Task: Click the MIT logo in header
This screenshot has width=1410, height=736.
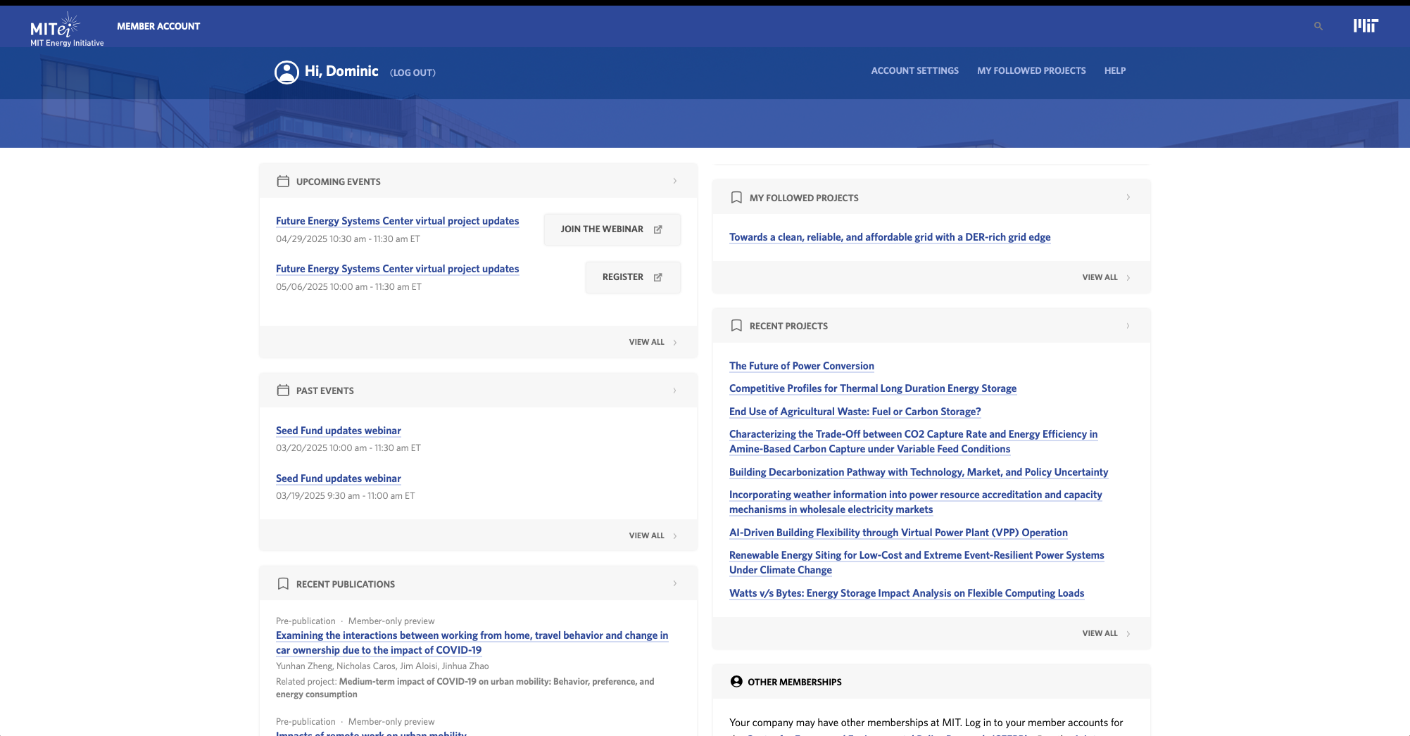Action: pyautogui.click(x=1366, y=26)
